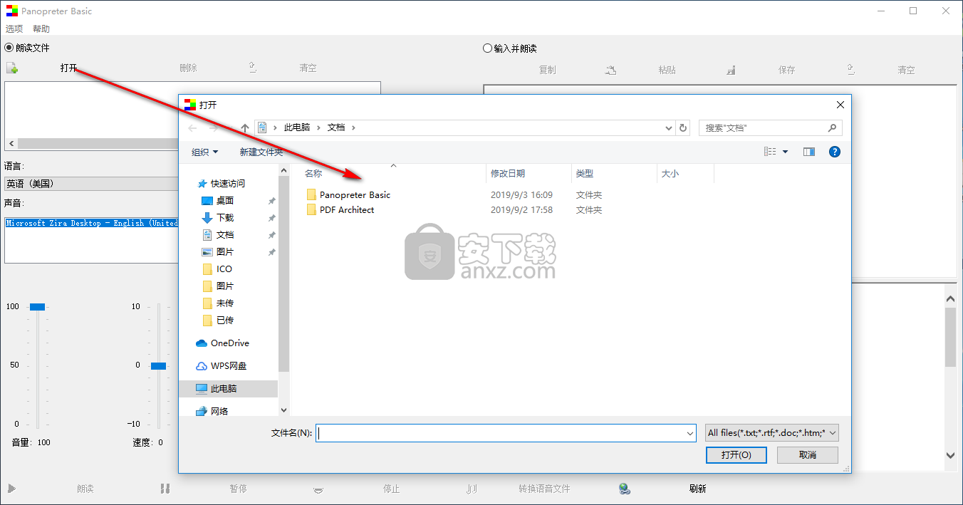The height and width of the screenshot is (505, 963).
Task: Click the 打开(O) button in dialog
Action: (736, 454)
